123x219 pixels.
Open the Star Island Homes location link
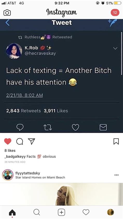(x=40, y=178)
